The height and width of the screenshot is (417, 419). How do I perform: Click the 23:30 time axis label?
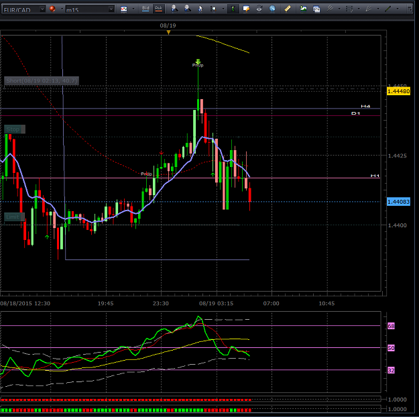coord(161,304)
